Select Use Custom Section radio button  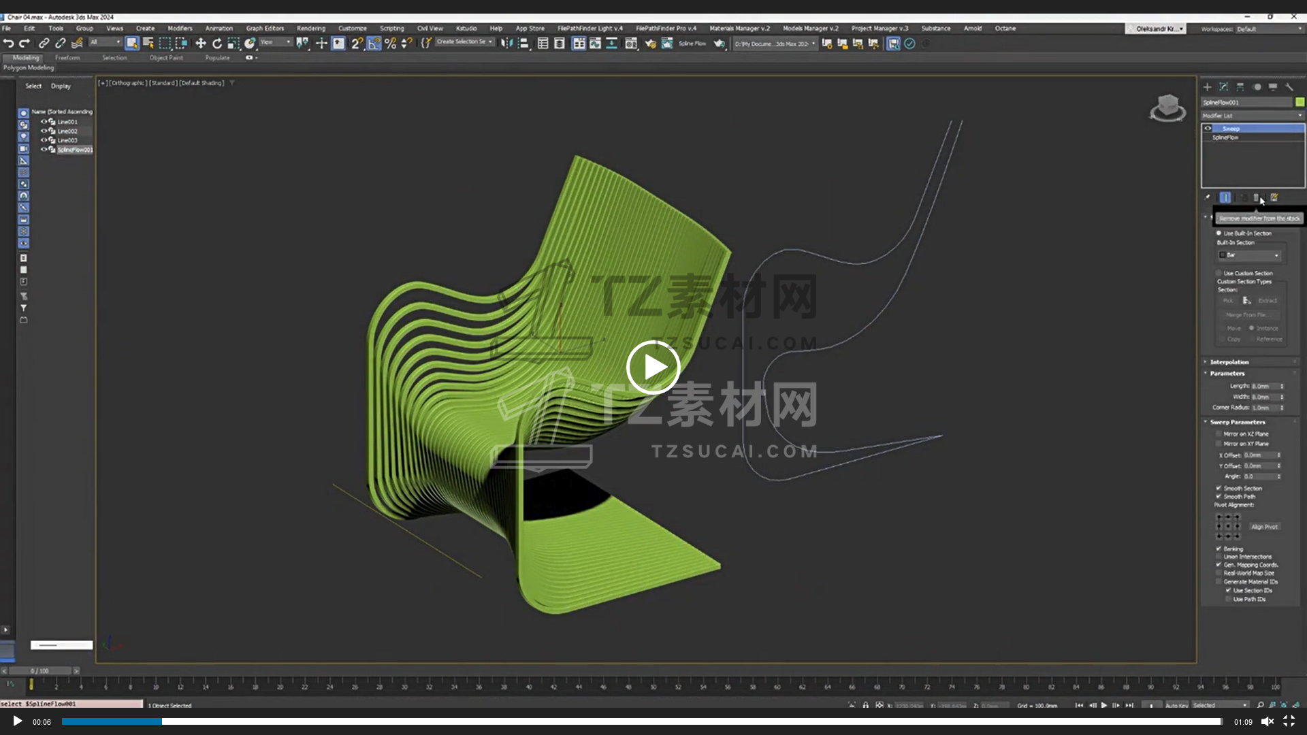coord(1219,274)
